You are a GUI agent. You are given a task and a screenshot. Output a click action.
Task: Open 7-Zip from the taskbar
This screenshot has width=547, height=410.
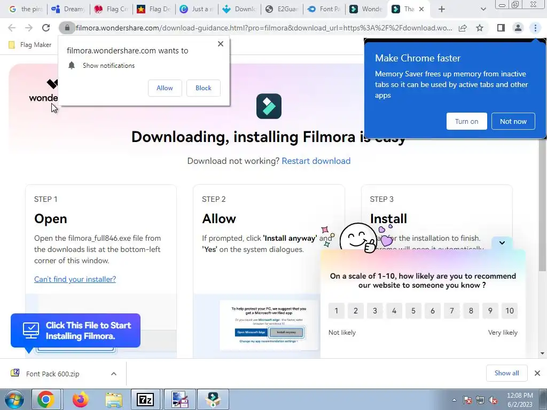click(x=145, y=399)
